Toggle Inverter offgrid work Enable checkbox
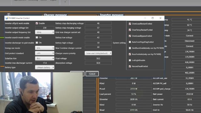201x113 pixels. coord(37,23)
